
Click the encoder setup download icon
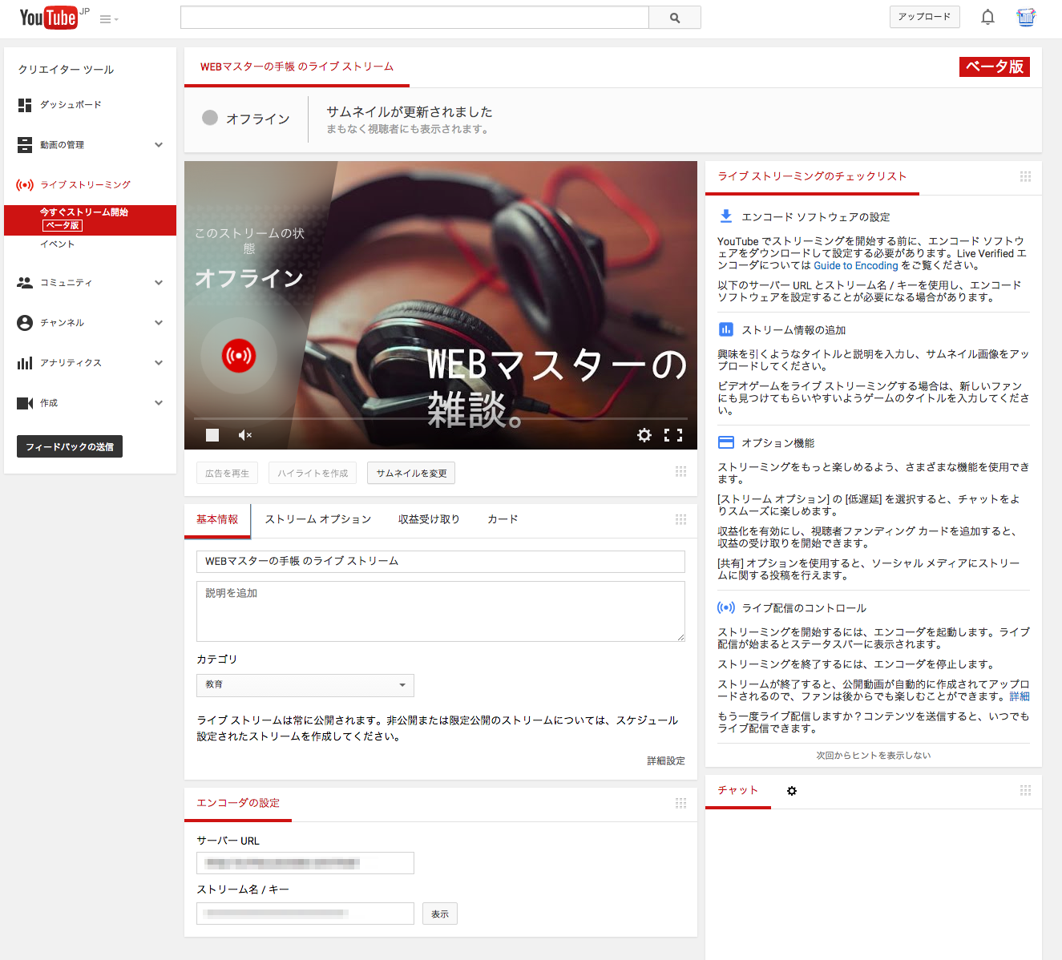726,216
